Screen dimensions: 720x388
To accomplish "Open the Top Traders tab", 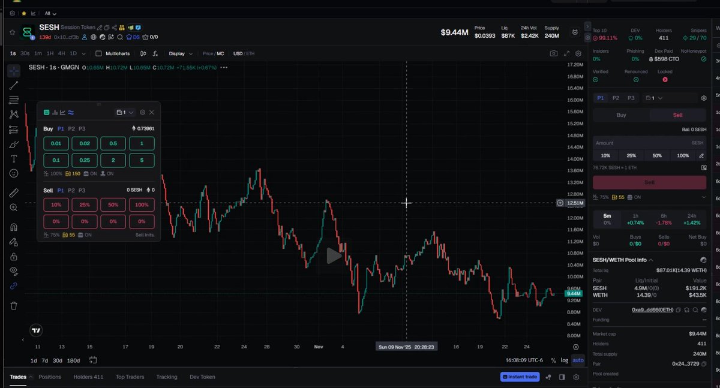I will pos(130,377).
